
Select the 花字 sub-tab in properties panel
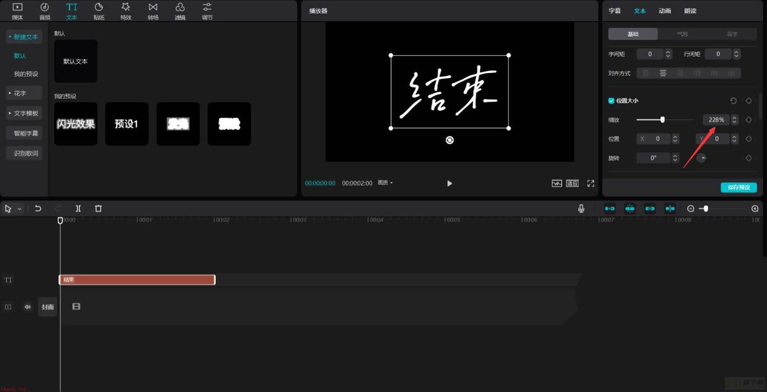pyautogui.click(x=732, y=34)
